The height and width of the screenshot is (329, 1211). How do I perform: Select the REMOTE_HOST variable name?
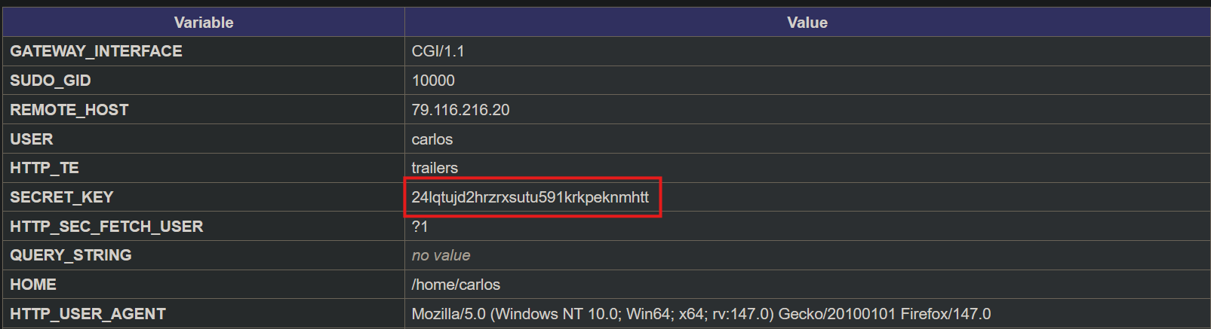(x=69, y=110)
